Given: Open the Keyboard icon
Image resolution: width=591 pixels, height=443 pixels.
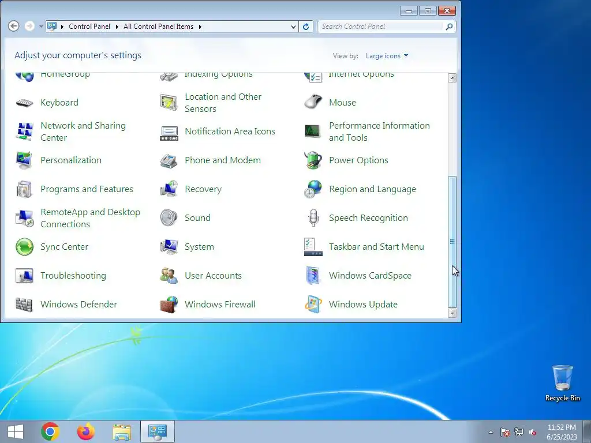Looking at the screenshot, I should tap(24, 103).
